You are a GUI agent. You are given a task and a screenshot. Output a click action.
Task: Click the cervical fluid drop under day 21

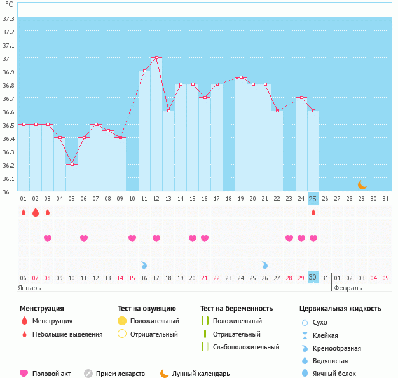pos(264,264)
